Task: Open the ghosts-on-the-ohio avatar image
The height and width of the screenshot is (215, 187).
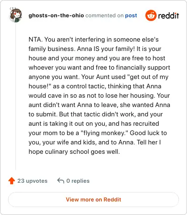Action: pos(15,15)
